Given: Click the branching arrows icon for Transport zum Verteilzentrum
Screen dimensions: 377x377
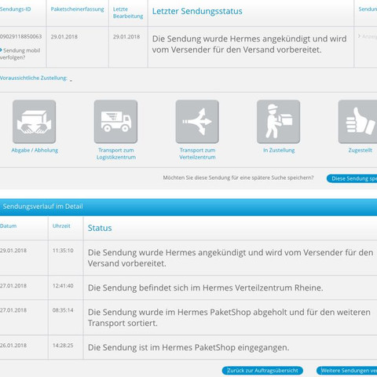Looking at the screenshot, I should (197, 122).
